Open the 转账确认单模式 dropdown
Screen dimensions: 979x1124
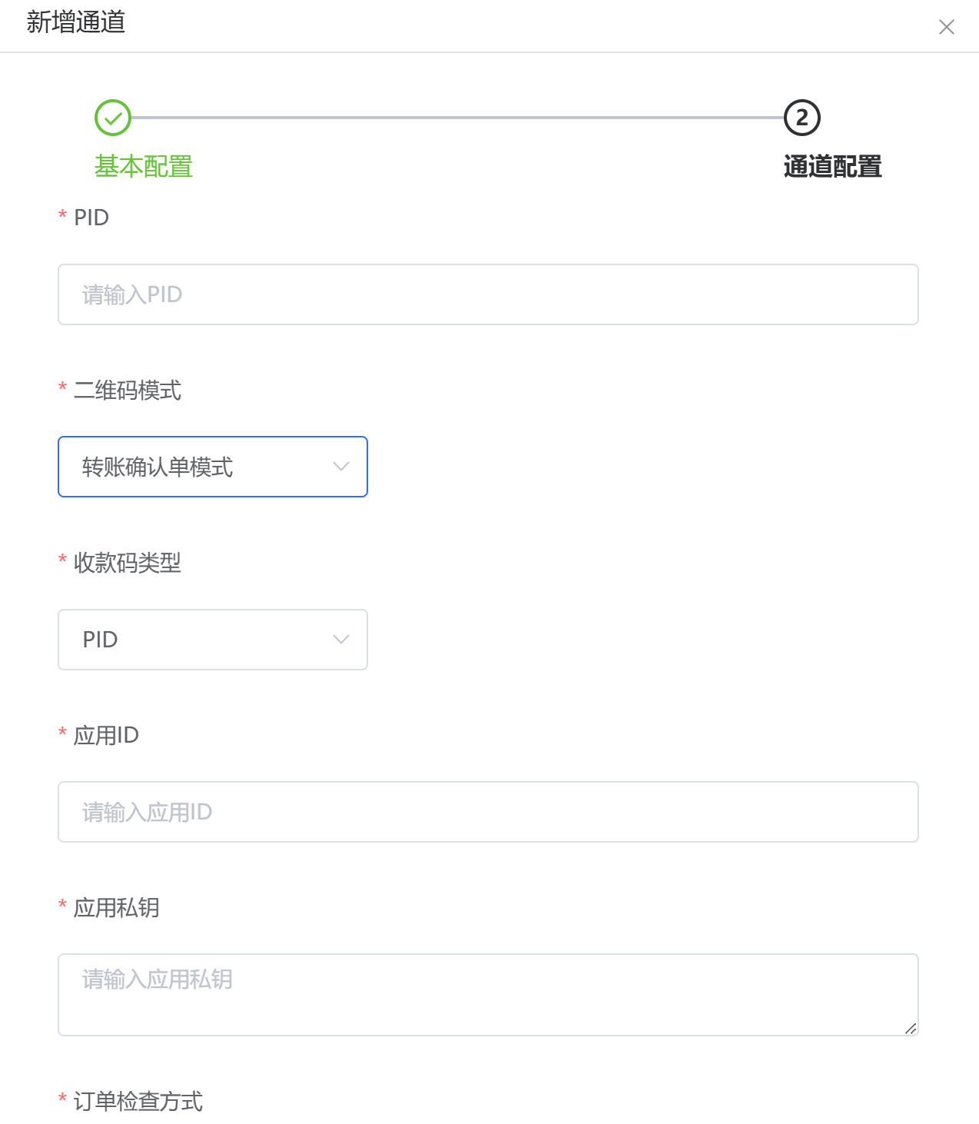tap(213, 467)
